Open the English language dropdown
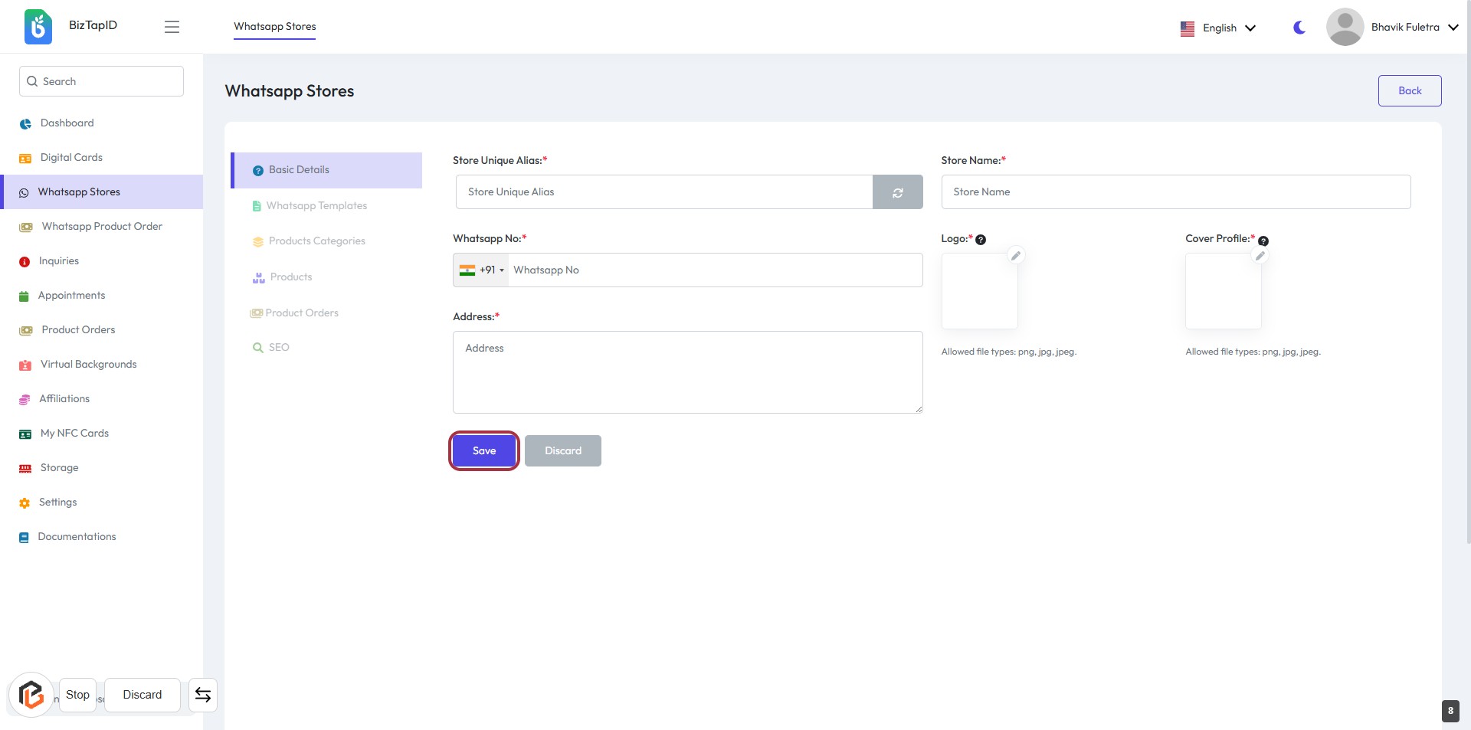 coord(1218,28)
